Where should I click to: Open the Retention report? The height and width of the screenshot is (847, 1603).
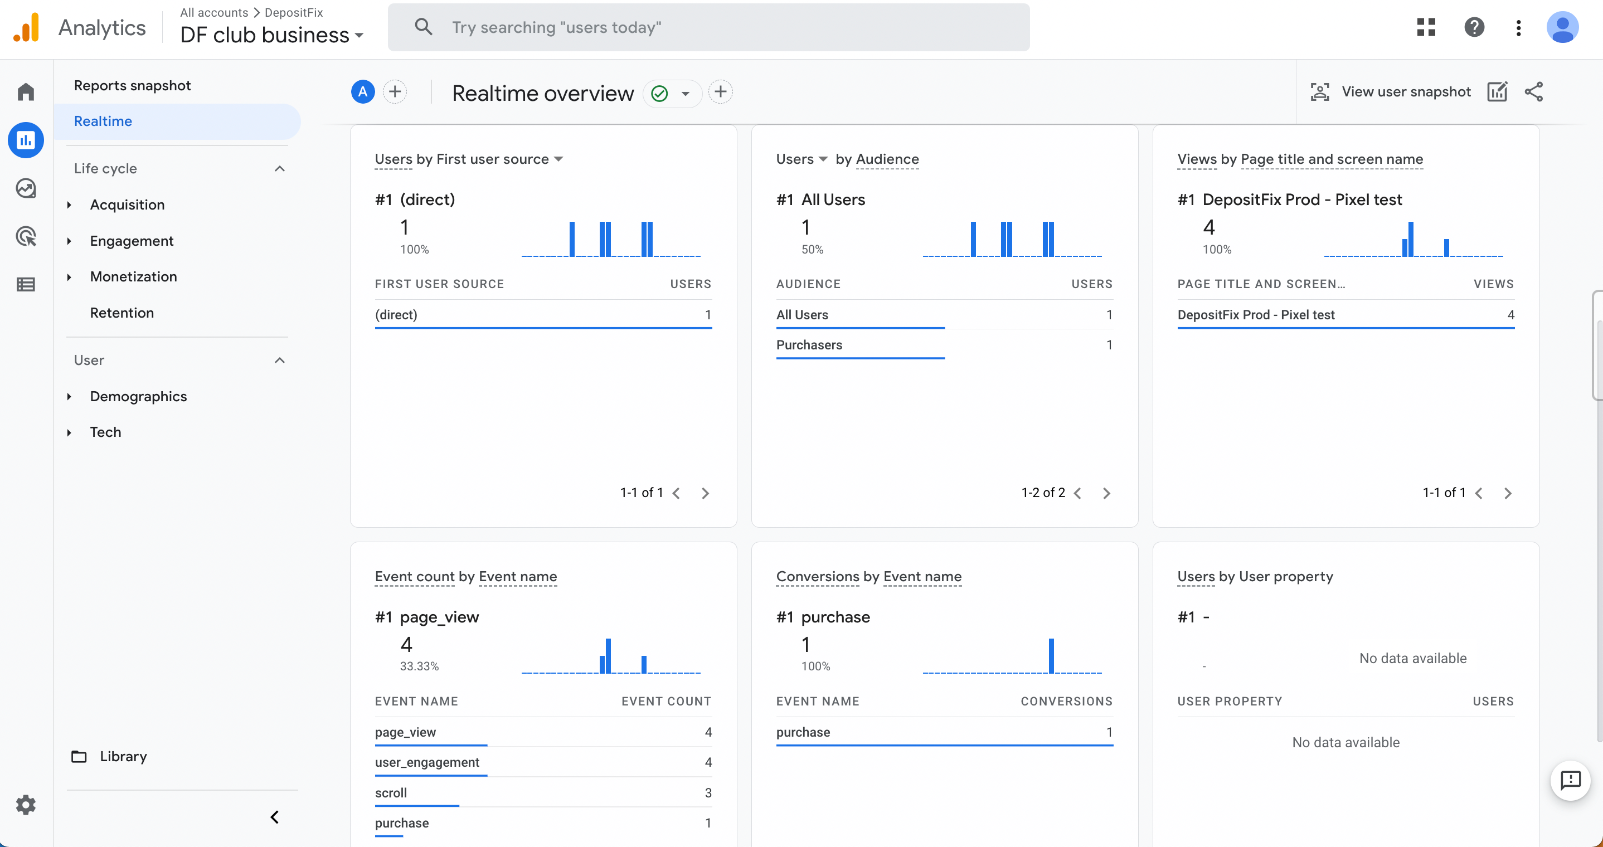[122, 313]
